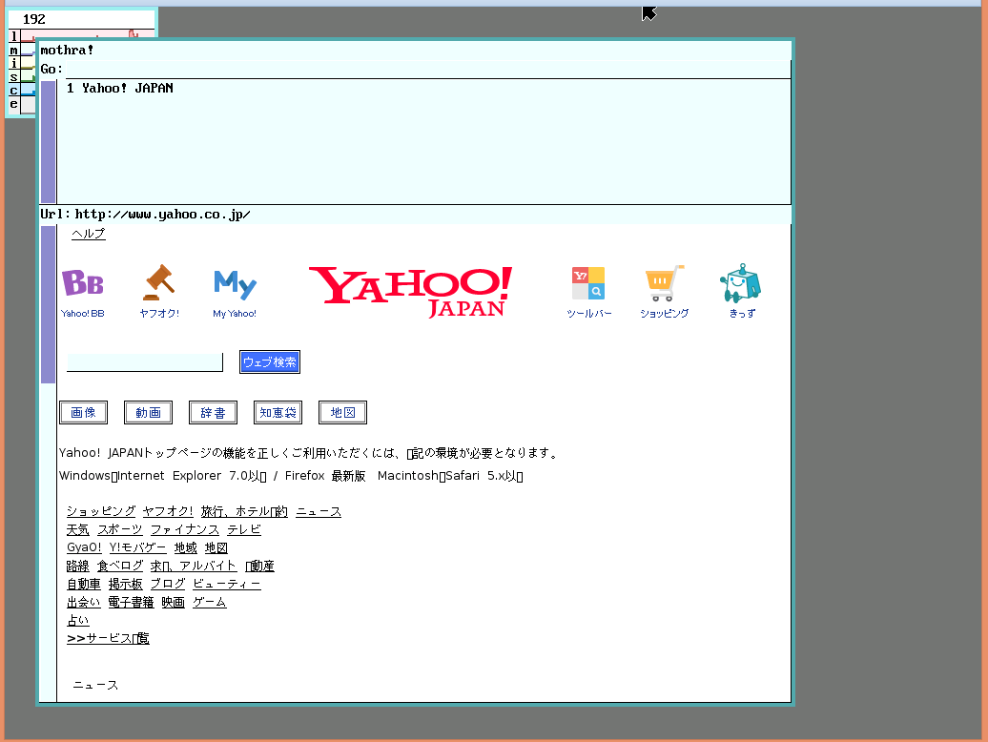
Task: Open the 電子書籍 link
Action: [x=131, y=602]
